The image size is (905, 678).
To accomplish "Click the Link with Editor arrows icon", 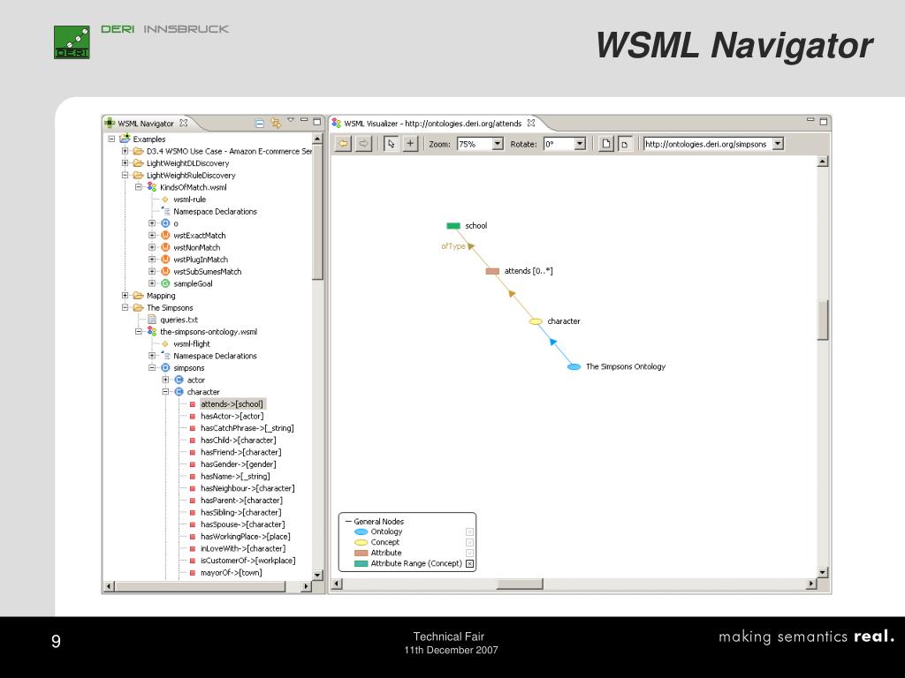I will 276,123.
